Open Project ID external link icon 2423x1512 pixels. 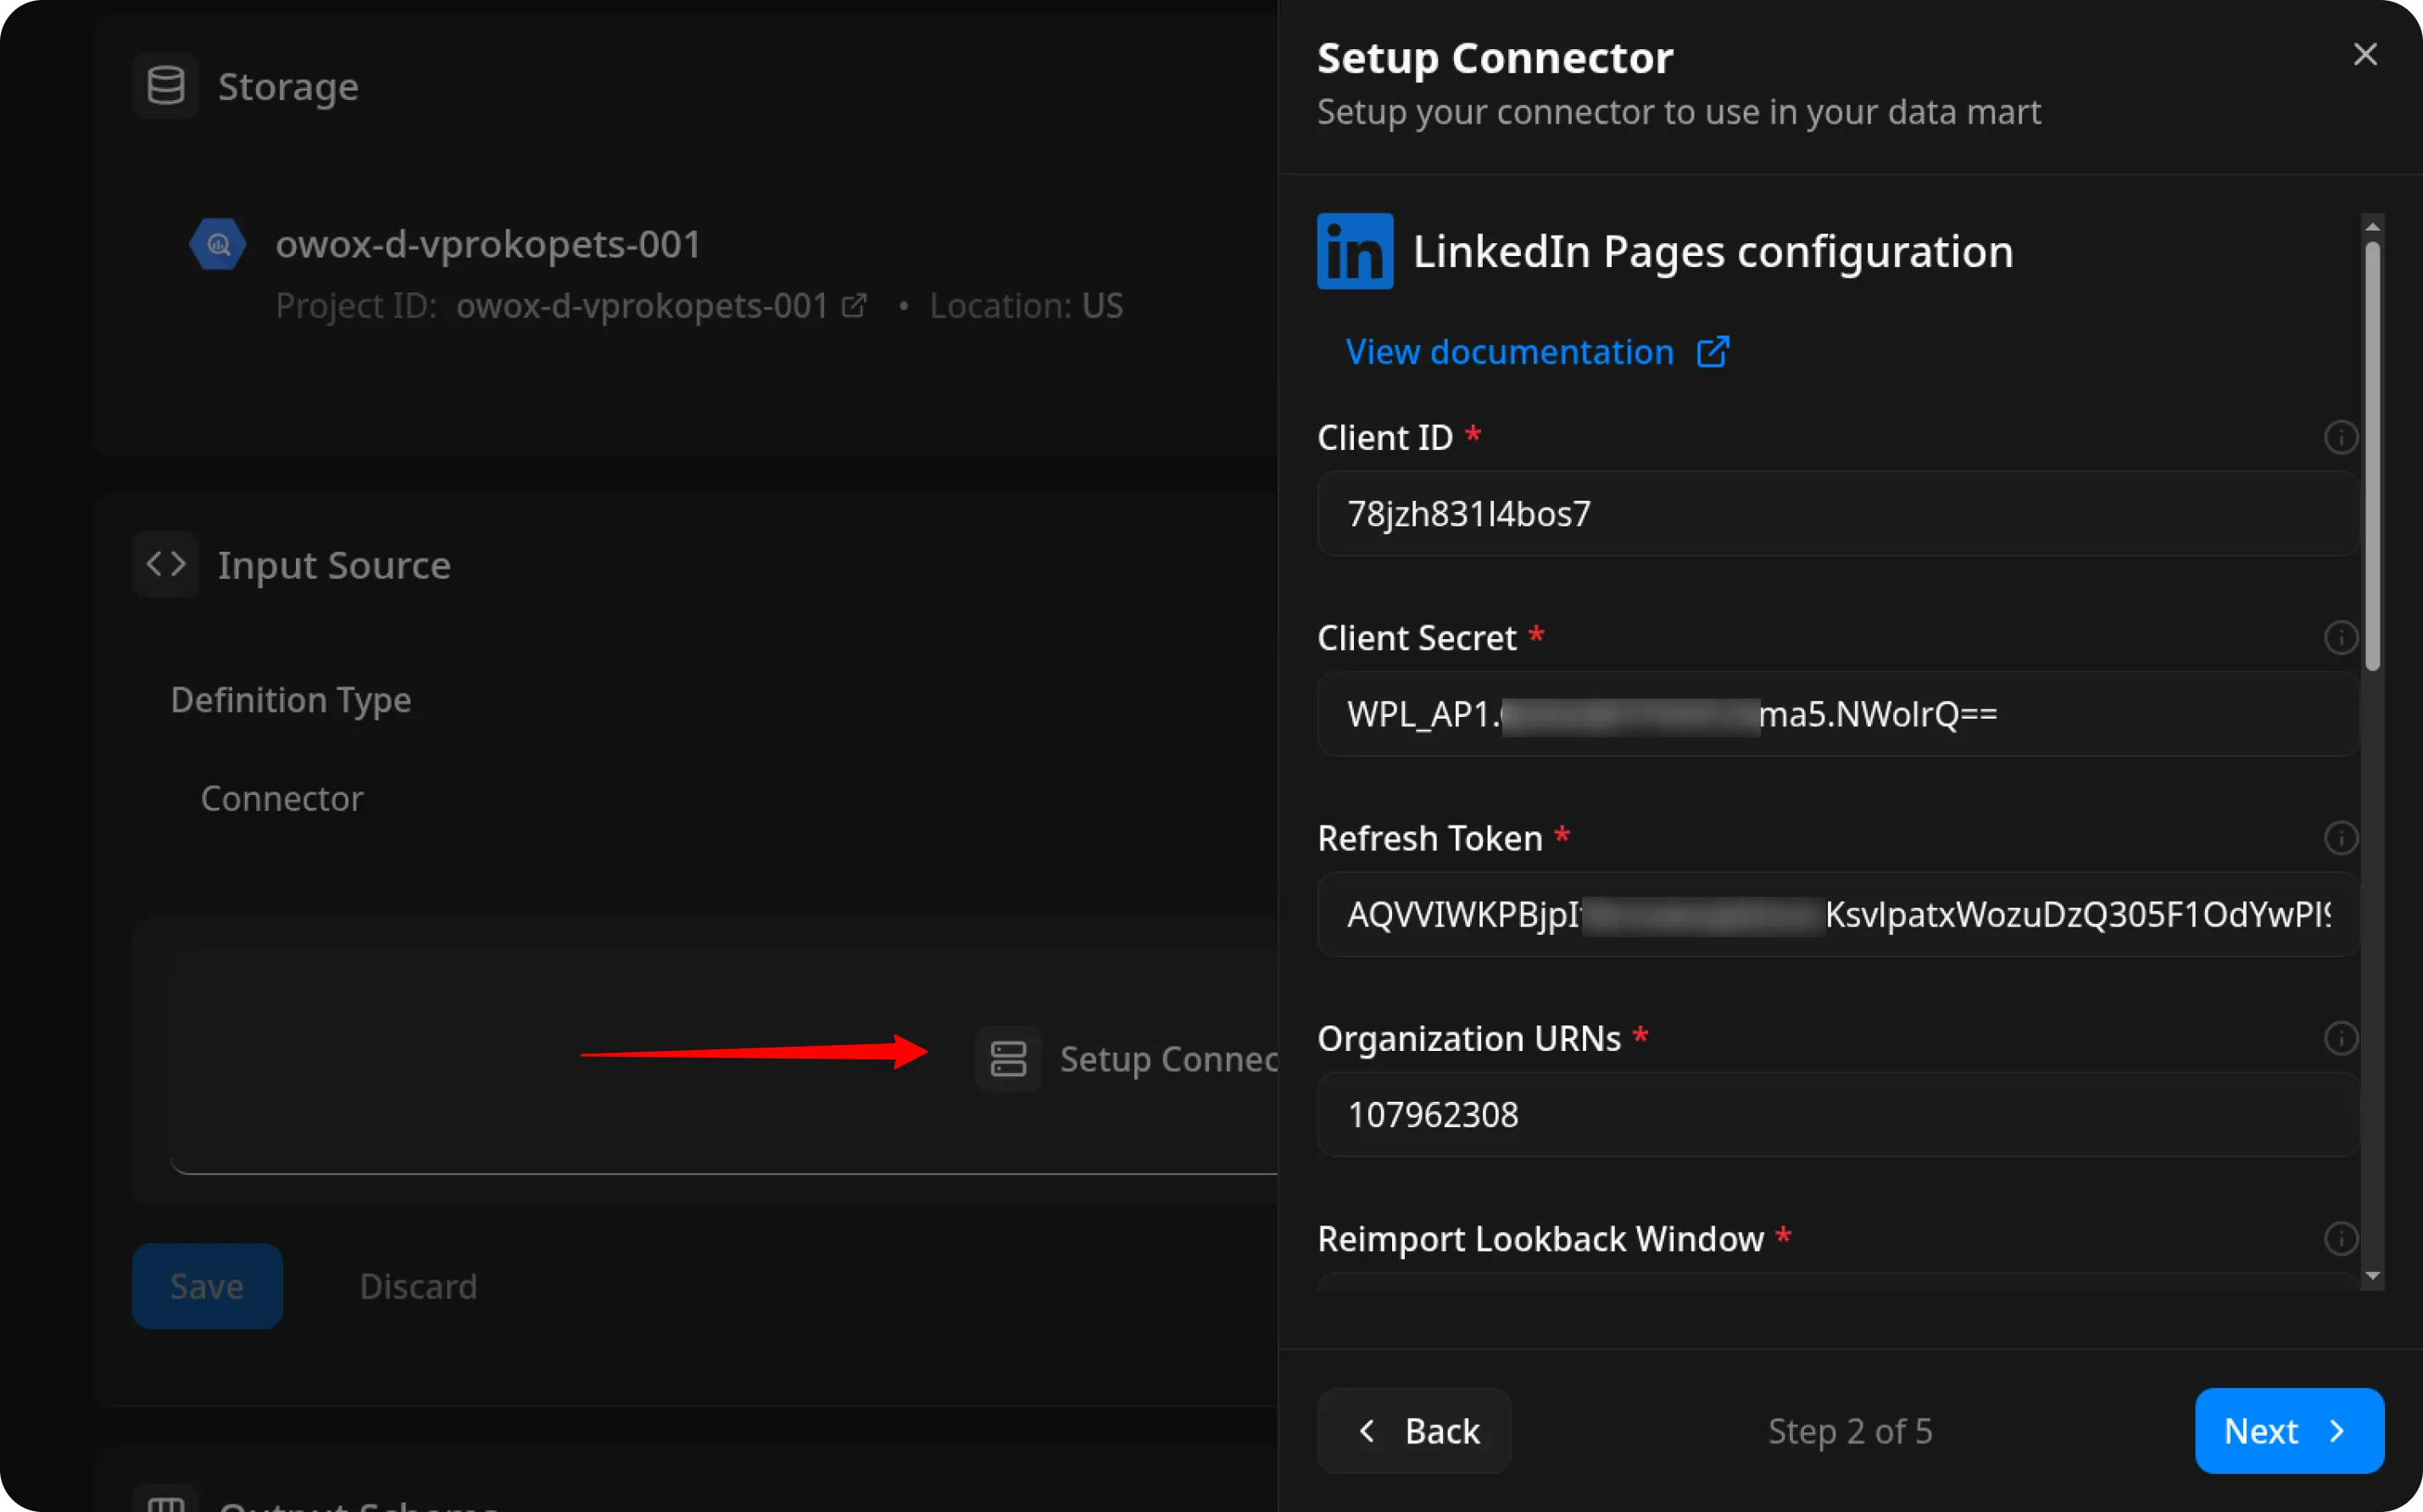(x=854, y=305)
